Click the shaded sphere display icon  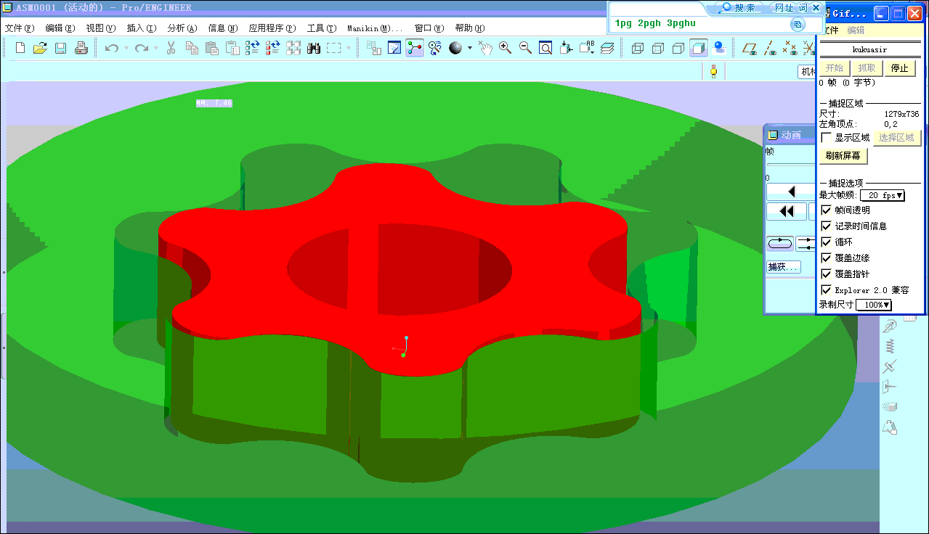455,48
